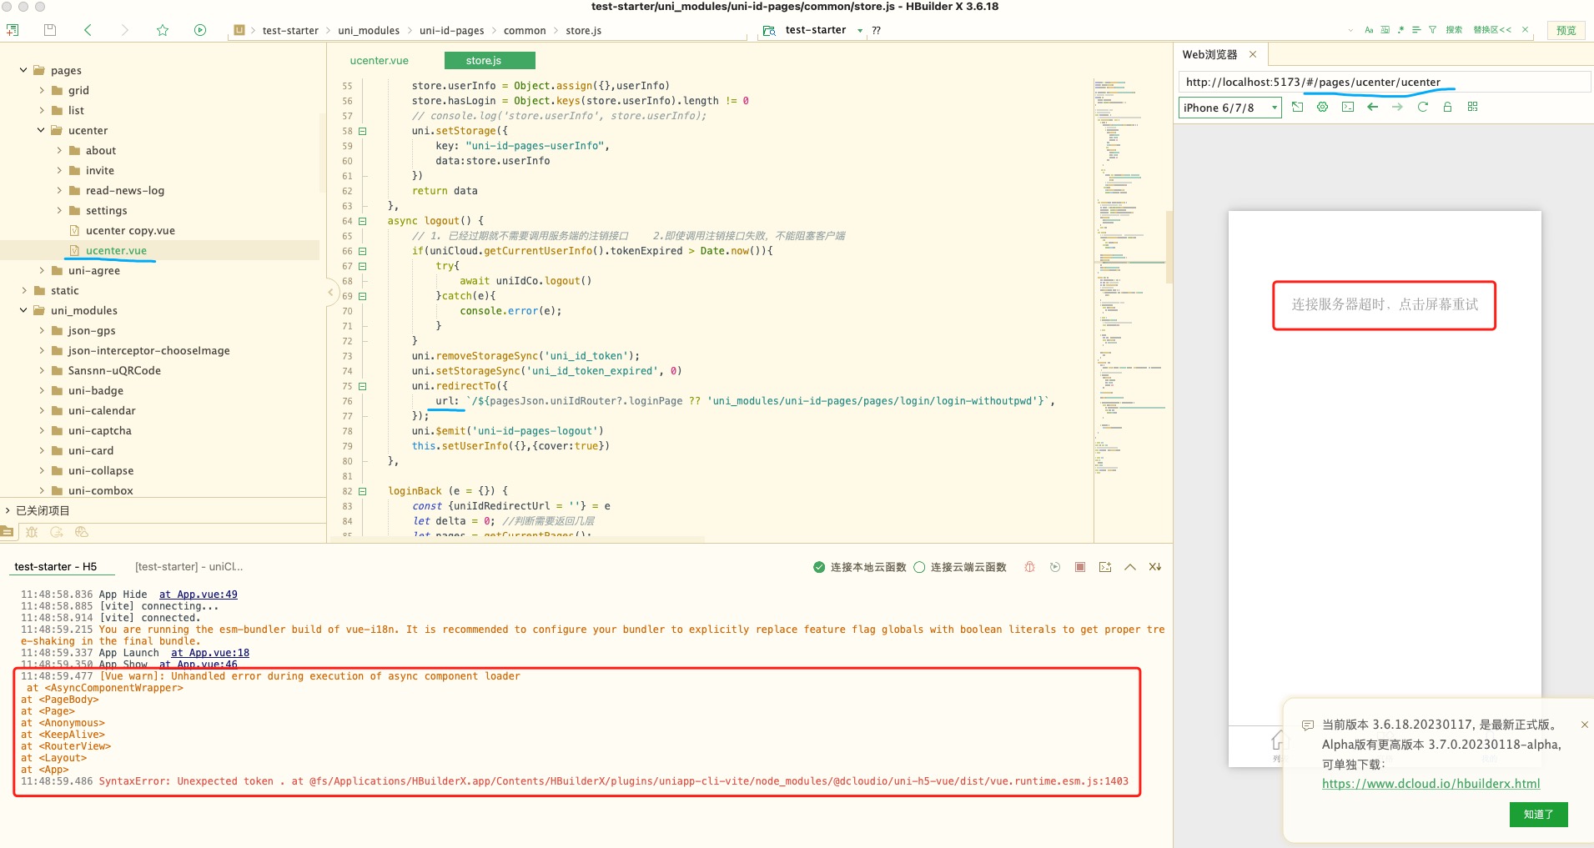Collapse the ucenter folder
The width and height of the screenshot is (1594, 848).
tap(41, 131)
